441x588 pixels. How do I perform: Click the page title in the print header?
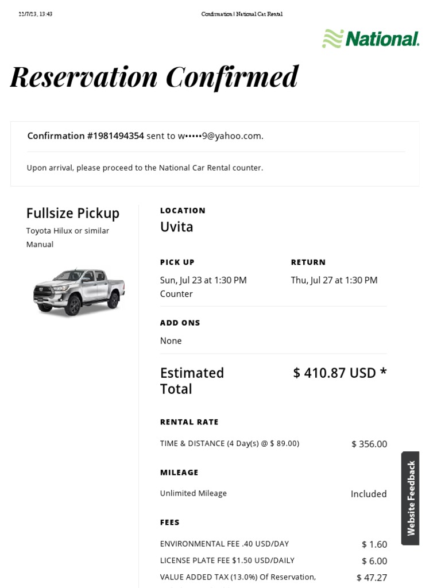click(x=242, y=14)
